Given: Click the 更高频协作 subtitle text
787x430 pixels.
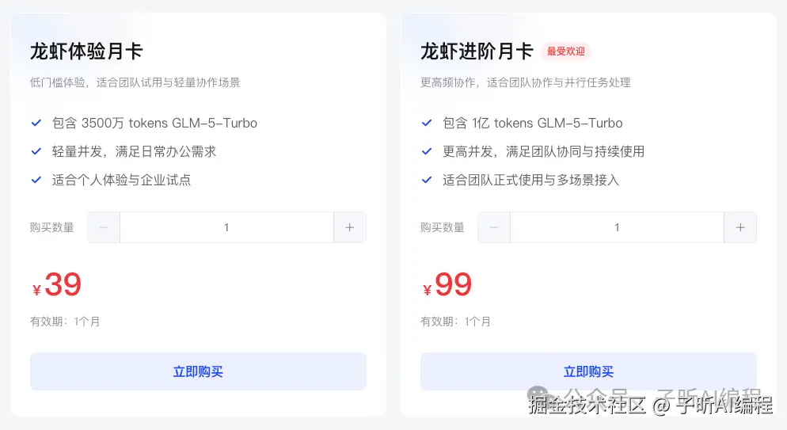Looking at the screenshot, I should coord(526,82).
